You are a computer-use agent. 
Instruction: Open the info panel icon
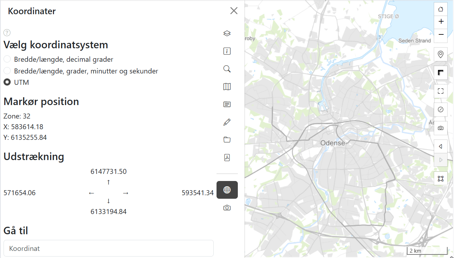click(x=227, y=51)
